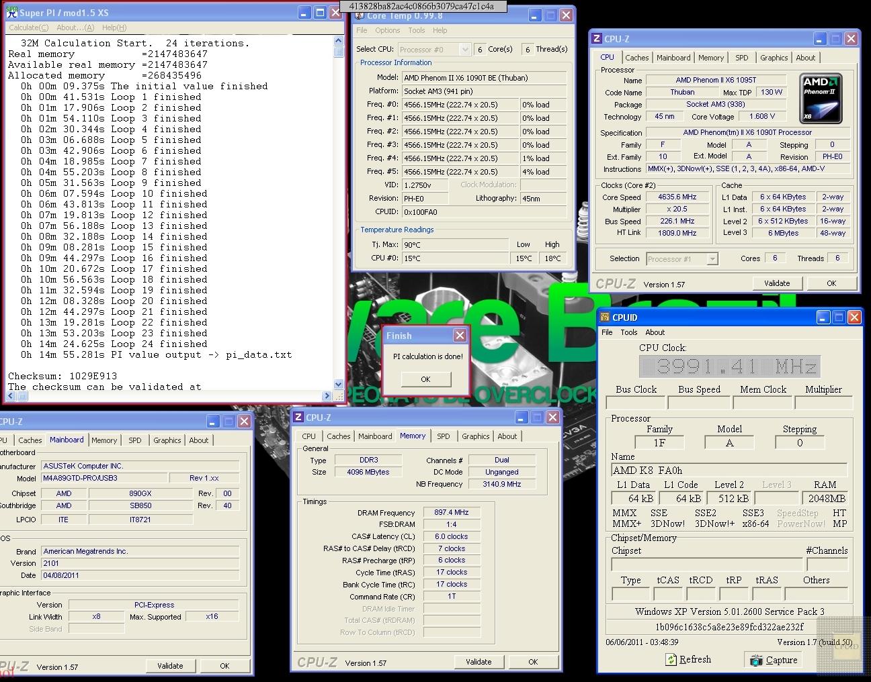The width and height of the screenshot is (871, 682).
Task: Switch to Graphics tab in top-right CPU-Z
Action: [774, 58]
